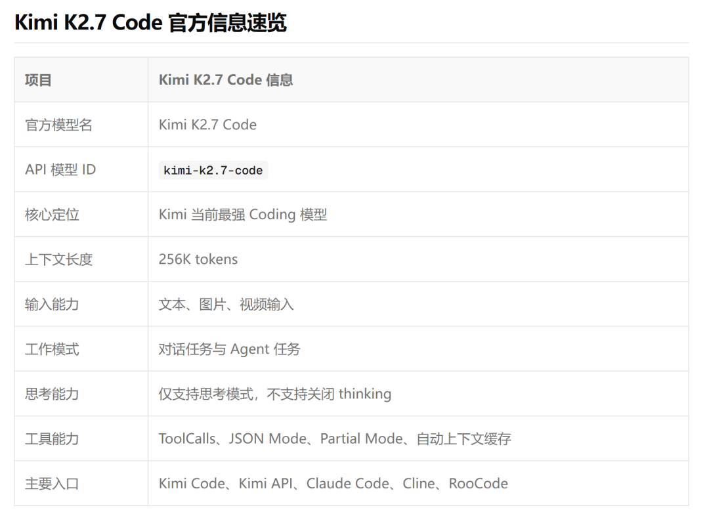The image size is (709, 512).
Task: Select the 核心定位 row label
Action: click(52, 215)
